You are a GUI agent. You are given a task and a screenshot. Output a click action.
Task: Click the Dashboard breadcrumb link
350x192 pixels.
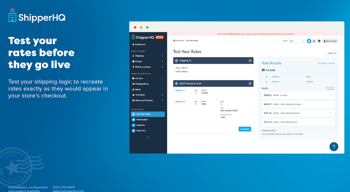[x=179, y=41]
